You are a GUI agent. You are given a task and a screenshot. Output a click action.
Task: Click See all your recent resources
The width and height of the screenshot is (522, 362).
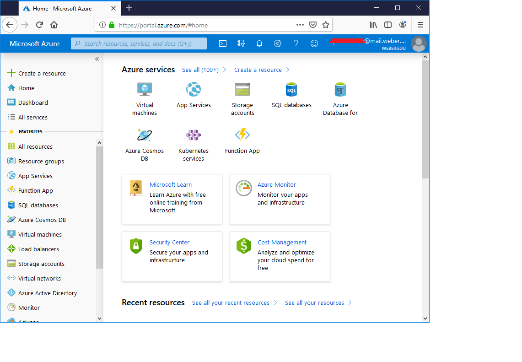point(231,303)
